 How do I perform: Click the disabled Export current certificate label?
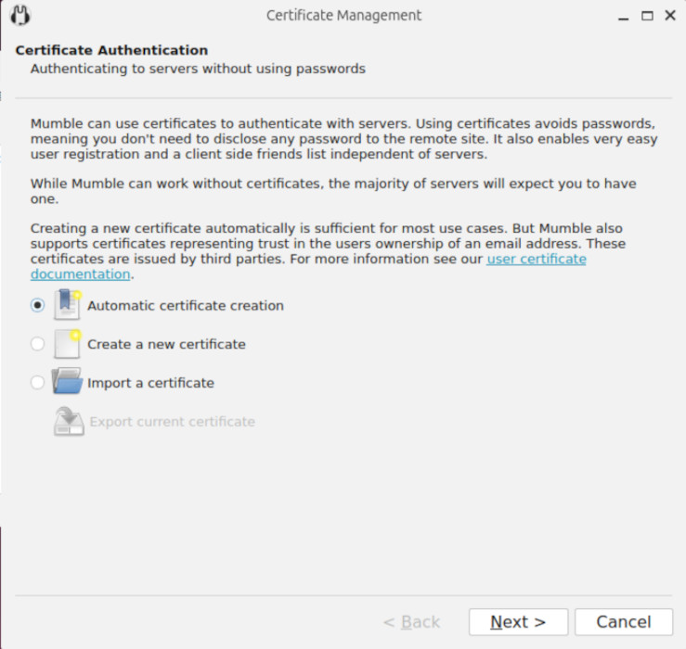(173, 422)
